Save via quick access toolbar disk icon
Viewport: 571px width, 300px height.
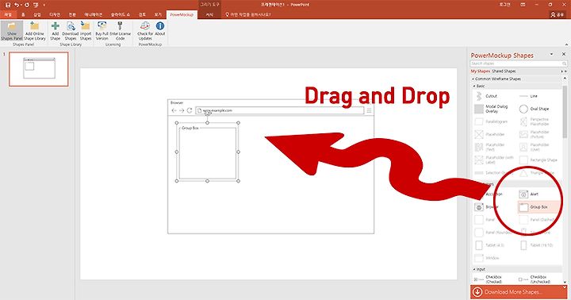pyautogui.click(x=8, y=5)
